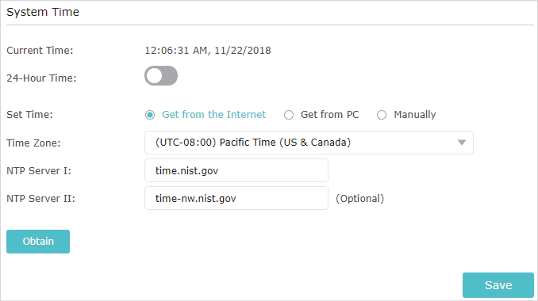Click the current time value 12:06:31 AM
Image resolution: width=538 pixels, height=301 pixels.
(175, 51)
